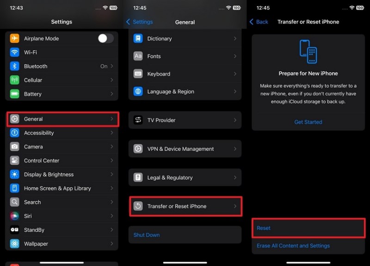Tap the Control Center icon

pyautogui.click(x=15, y=160)
